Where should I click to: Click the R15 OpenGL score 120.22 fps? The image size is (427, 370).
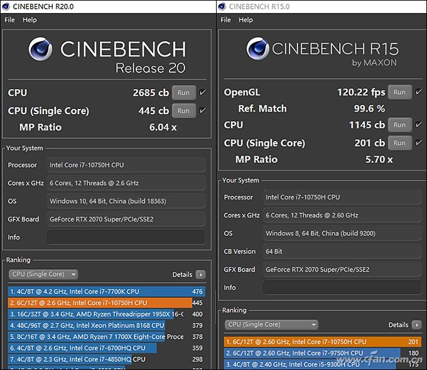pyautogui.click(x=361, y=92)
